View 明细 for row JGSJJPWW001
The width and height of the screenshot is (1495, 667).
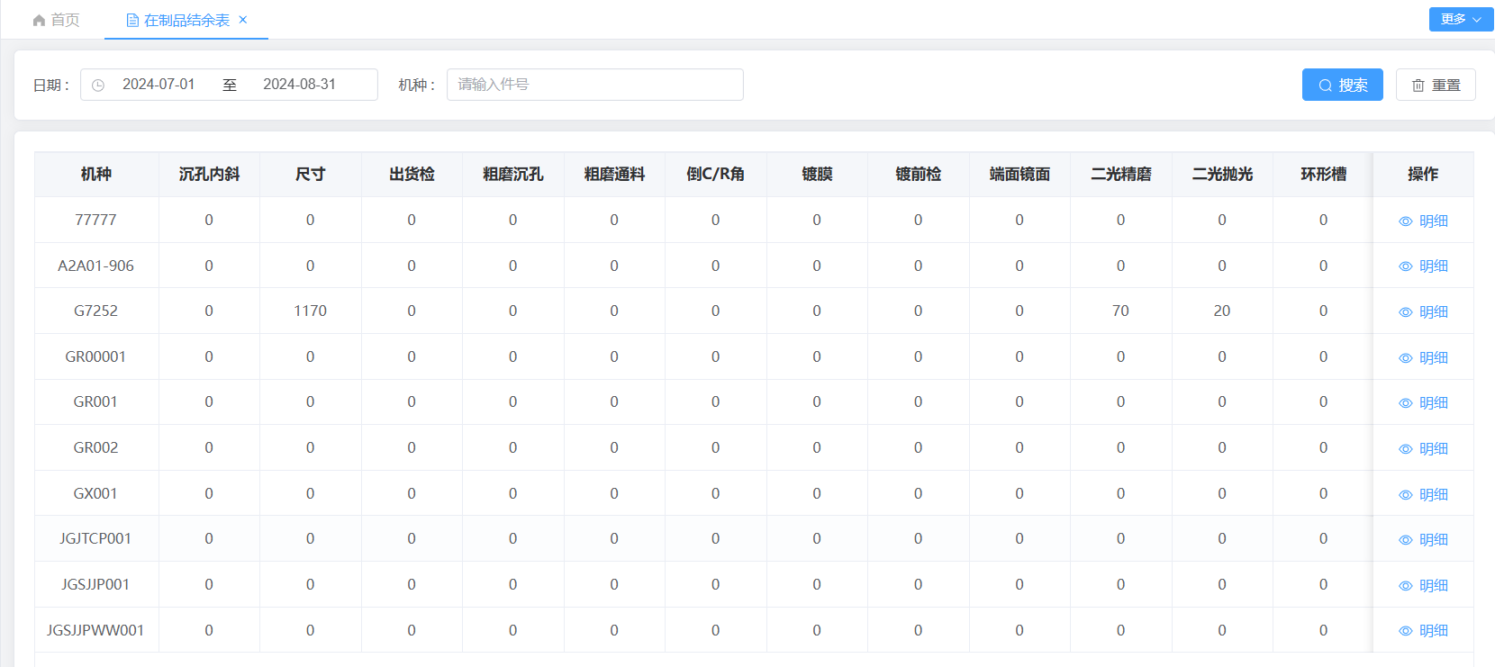[1424, 631]
